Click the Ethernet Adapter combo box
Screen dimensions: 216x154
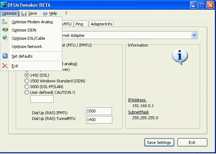[x=130, y=35]
